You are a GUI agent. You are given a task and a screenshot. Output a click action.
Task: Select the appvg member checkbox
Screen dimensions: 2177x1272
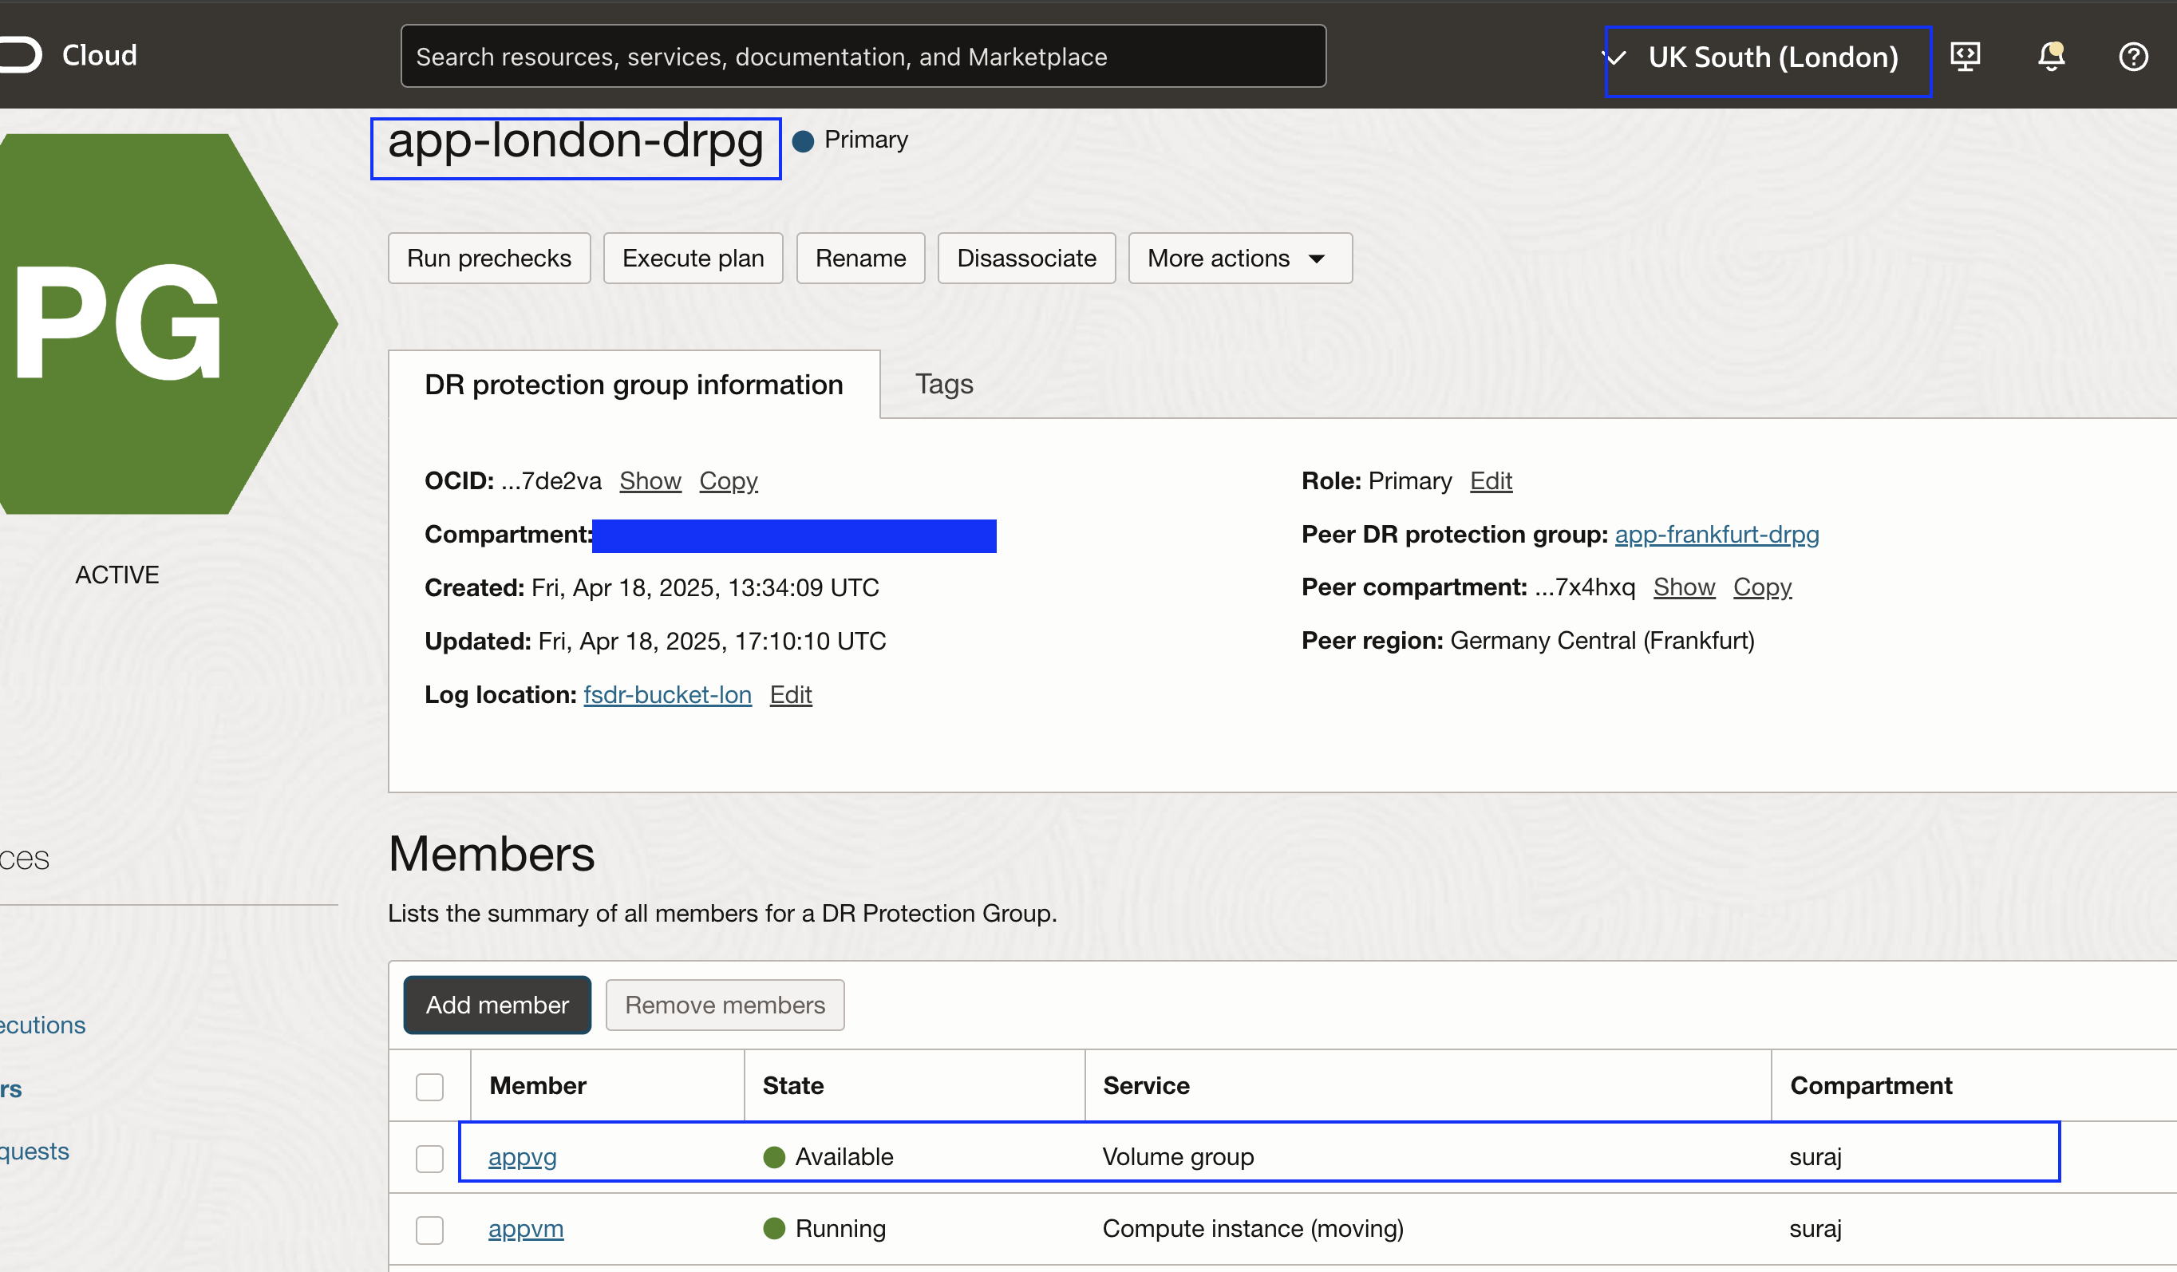pyautogui.click(x=429, y=1158)
